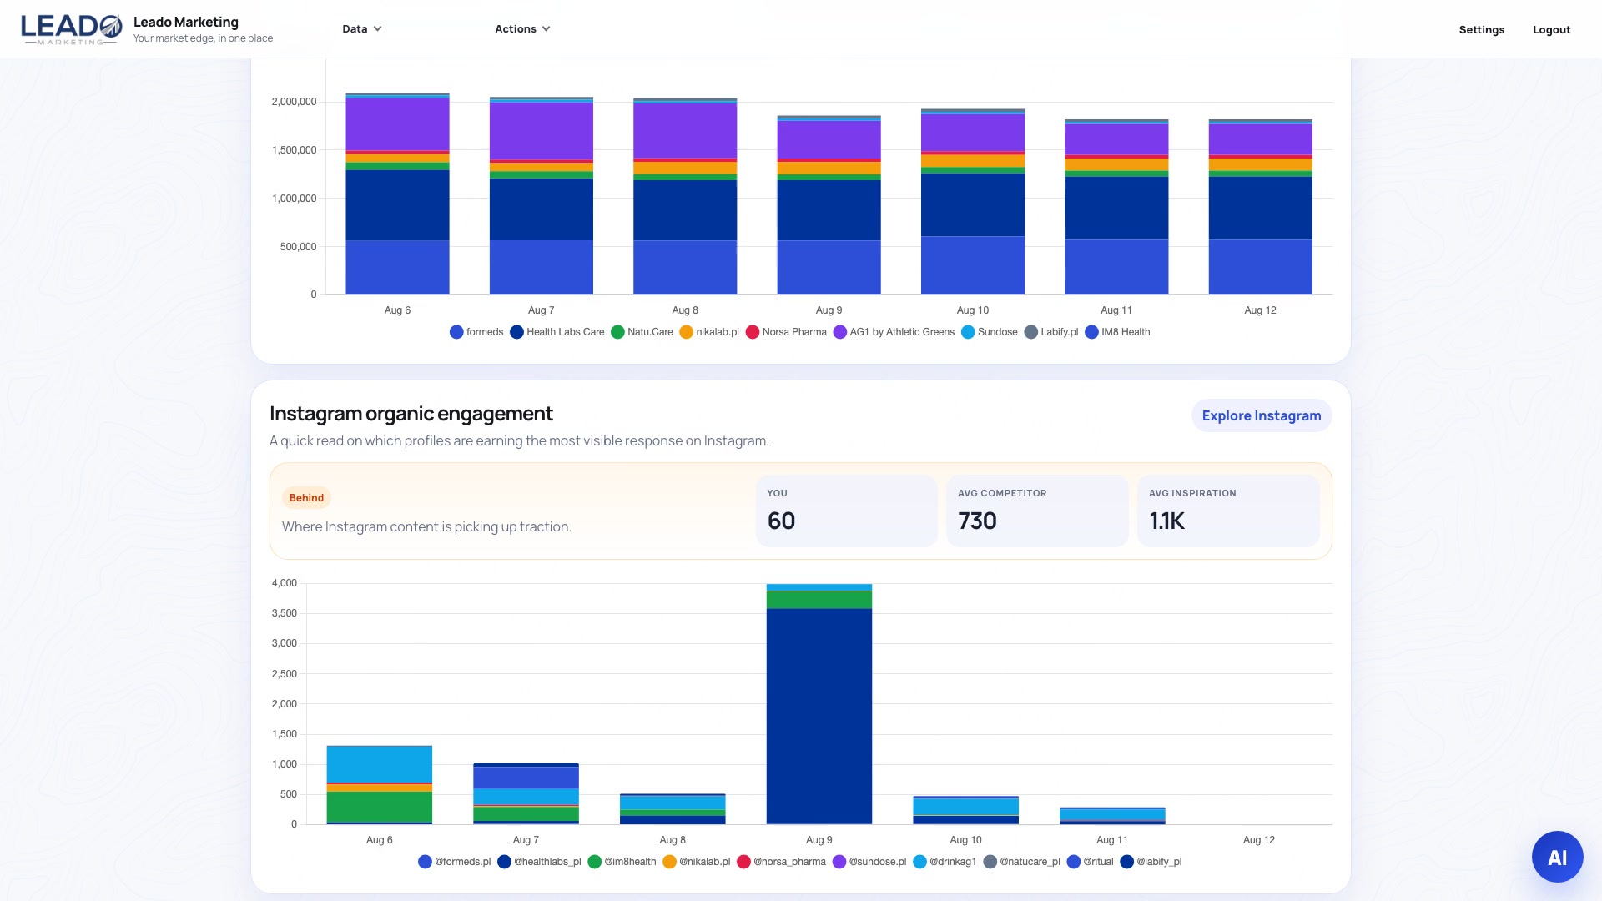Click the chevron next to Actions
This screenshot has width=1602, height=901.
point(546,28)
